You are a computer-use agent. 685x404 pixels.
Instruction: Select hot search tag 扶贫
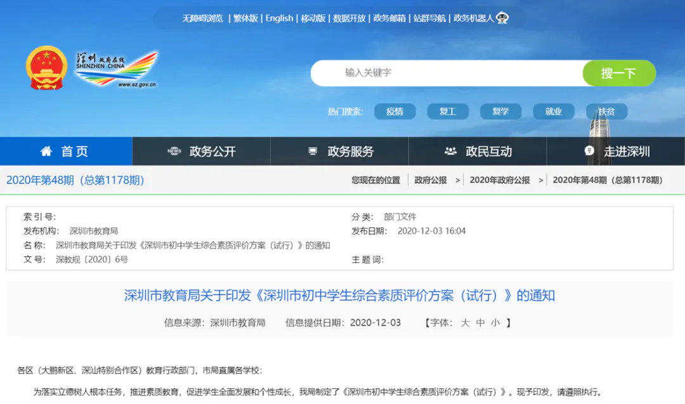(x=606, y=111)
